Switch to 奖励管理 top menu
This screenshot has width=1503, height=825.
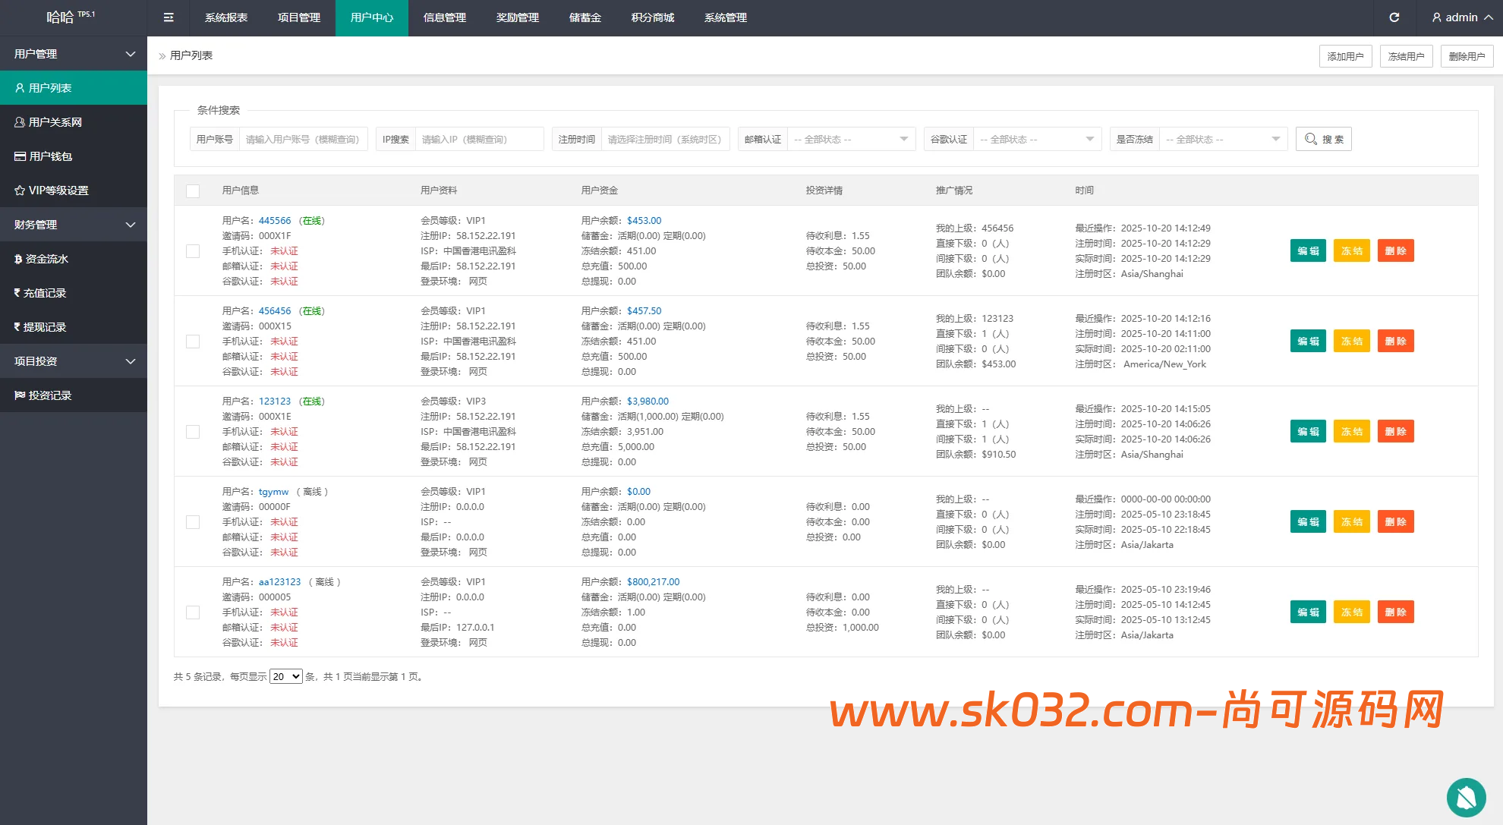517,17
